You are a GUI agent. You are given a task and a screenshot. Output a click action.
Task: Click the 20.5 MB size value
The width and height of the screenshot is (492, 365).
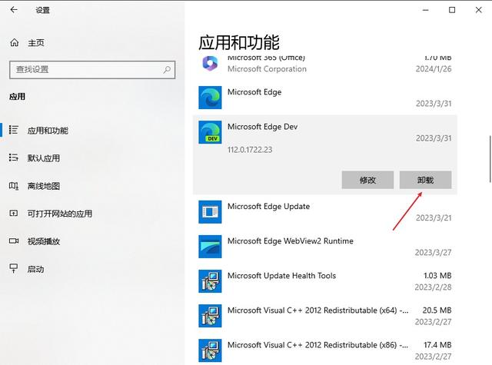tap(437, 310)
